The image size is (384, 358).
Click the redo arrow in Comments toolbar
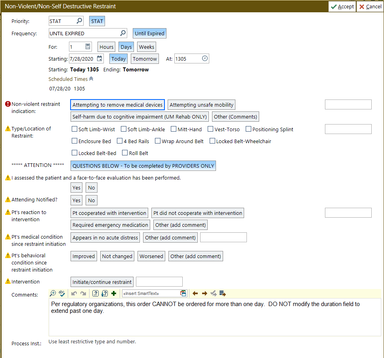coord(83,293)
